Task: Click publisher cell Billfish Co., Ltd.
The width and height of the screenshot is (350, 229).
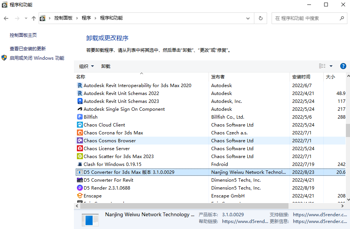Action: 228,117
